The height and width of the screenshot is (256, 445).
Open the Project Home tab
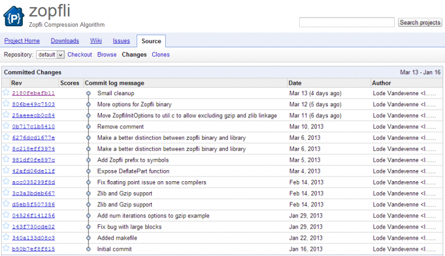(x=22, y=41)
